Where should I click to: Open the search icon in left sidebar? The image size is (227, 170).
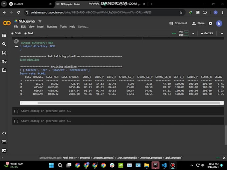tap(4, 44)
